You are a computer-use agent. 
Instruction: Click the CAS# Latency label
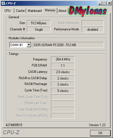pyautogui.click(x=38, y=72)
